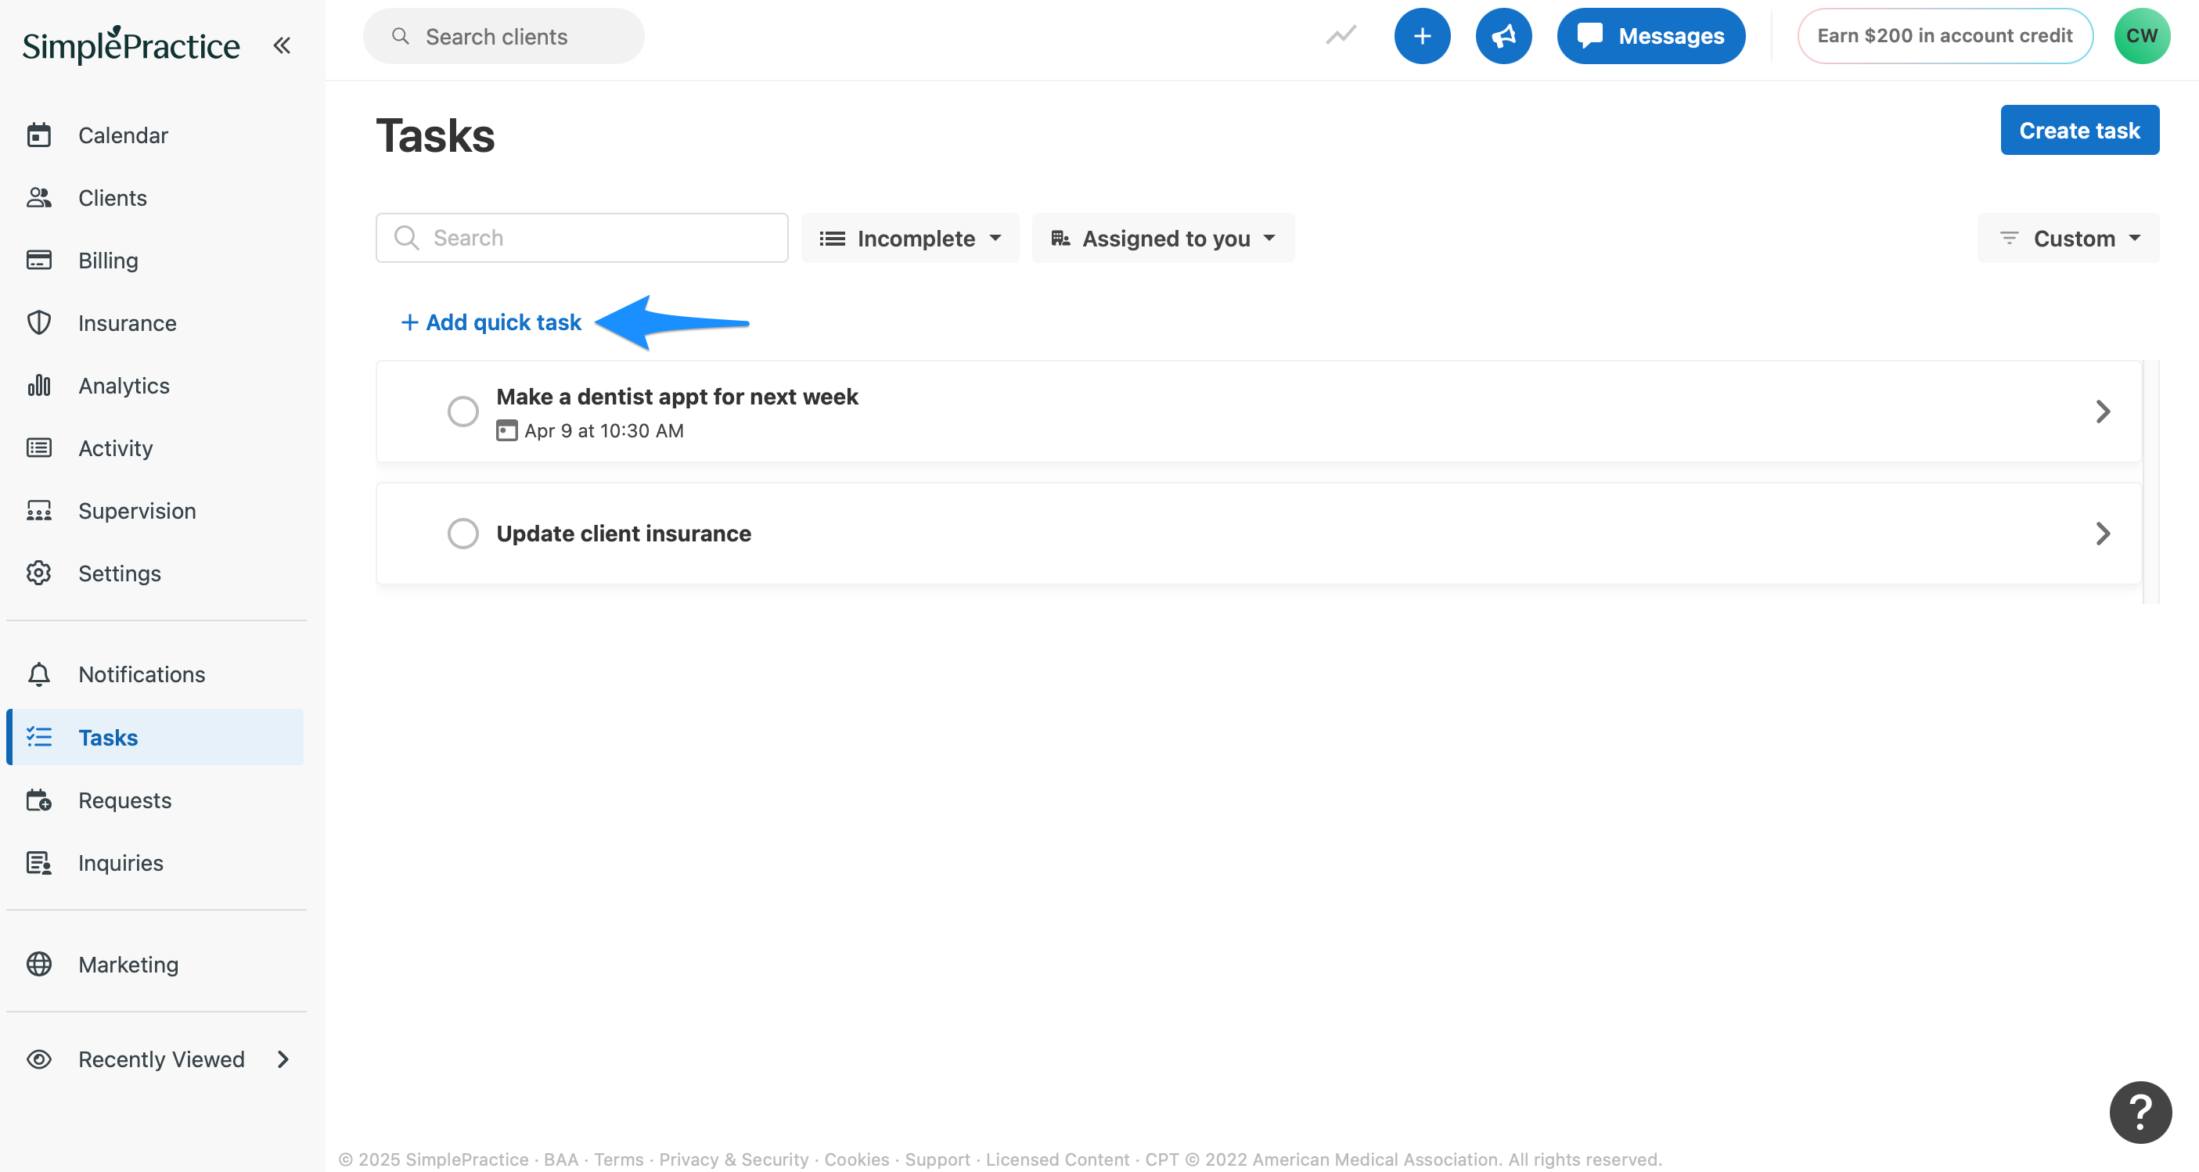Open the help question mark button

pos(2140,1113)
